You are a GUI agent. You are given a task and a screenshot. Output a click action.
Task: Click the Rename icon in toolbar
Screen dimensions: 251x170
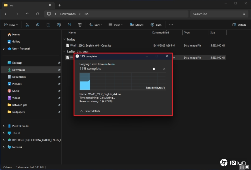59,25
